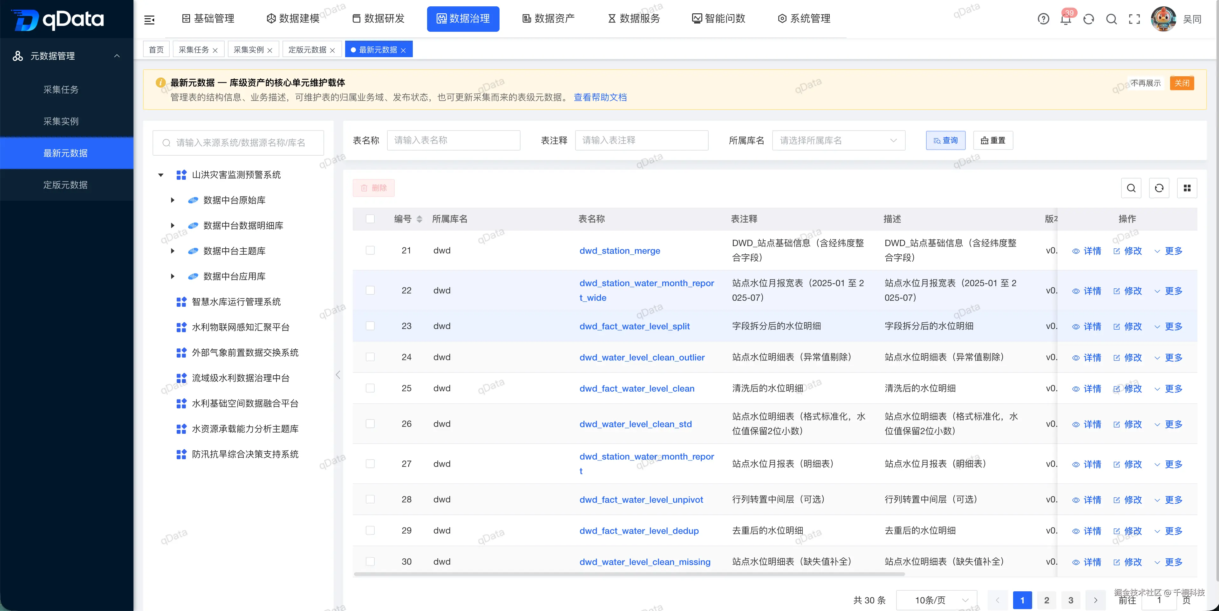Viewport: 1219px width, 611px height.
Task: Toggle fullscreen mode icon
Action: coord(1134,19)
